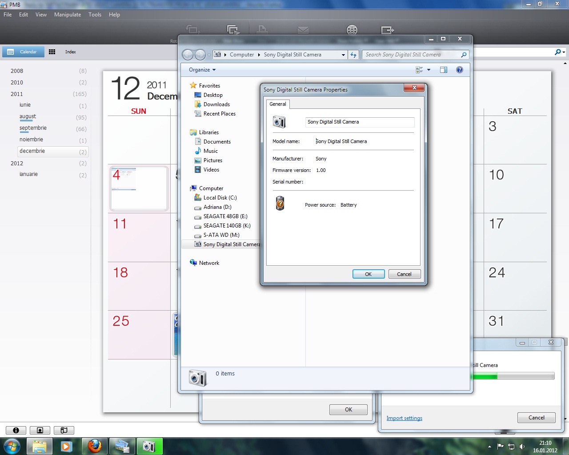The height and width of the screenshot is (455, 569).
Task: Open the December 4 photo thumbnail
Action: pyautogui.click(x=139, y=188)
